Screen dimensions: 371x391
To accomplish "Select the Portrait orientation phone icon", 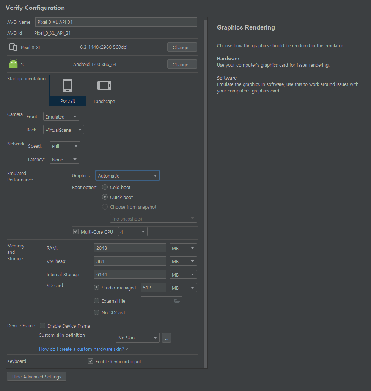I will 68,86.
